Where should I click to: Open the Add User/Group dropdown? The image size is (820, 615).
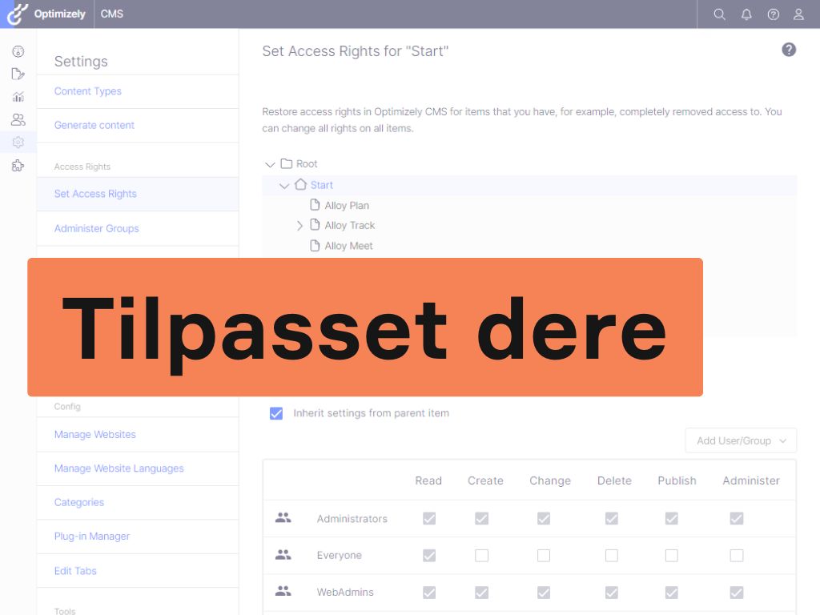coord(741,440)
